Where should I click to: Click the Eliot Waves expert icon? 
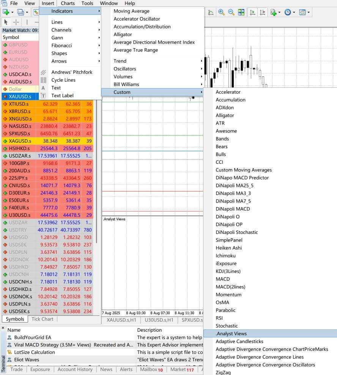[x=9, y=360]
